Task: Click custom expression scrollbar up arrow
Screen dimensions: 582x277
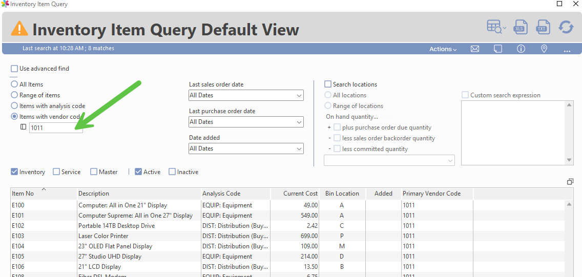Action: point(570,105)
